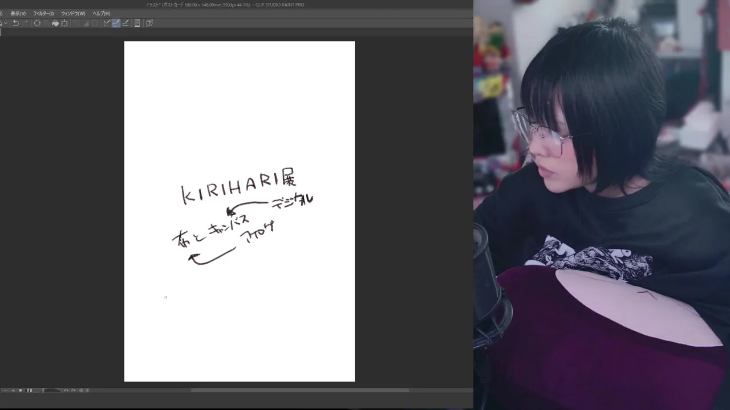Click the Redo arrow icon
This screenshot has height=410, width=730.
pyautogui.click(x=26, y=23)
